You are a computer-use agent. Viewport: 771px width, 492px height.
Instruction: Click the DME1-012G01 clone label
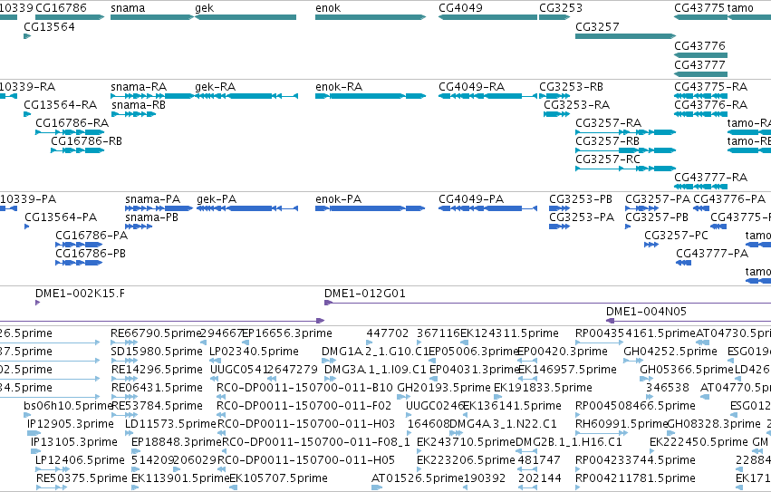pyautogui.click(x=365, y=294)
